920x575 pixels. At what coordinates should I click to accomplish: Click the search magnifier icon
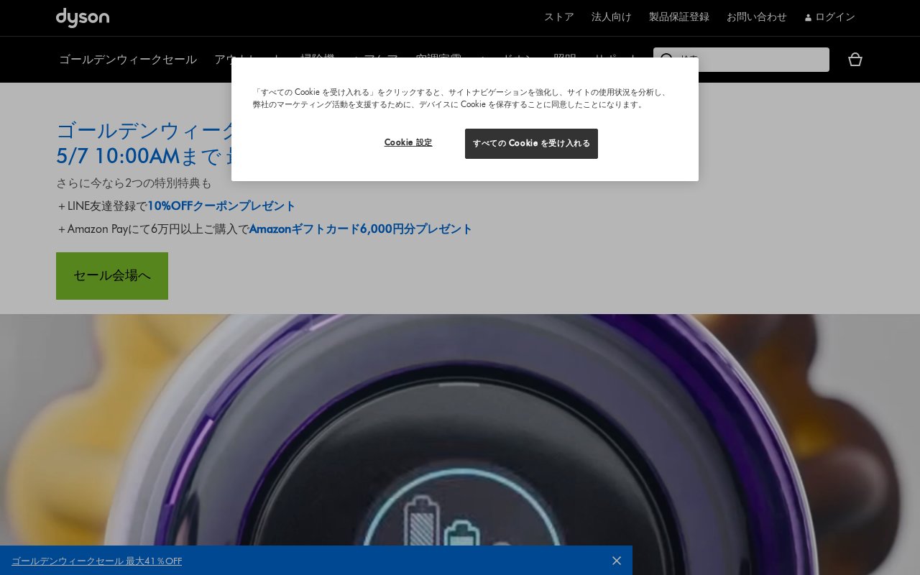(x=667, y=60)
